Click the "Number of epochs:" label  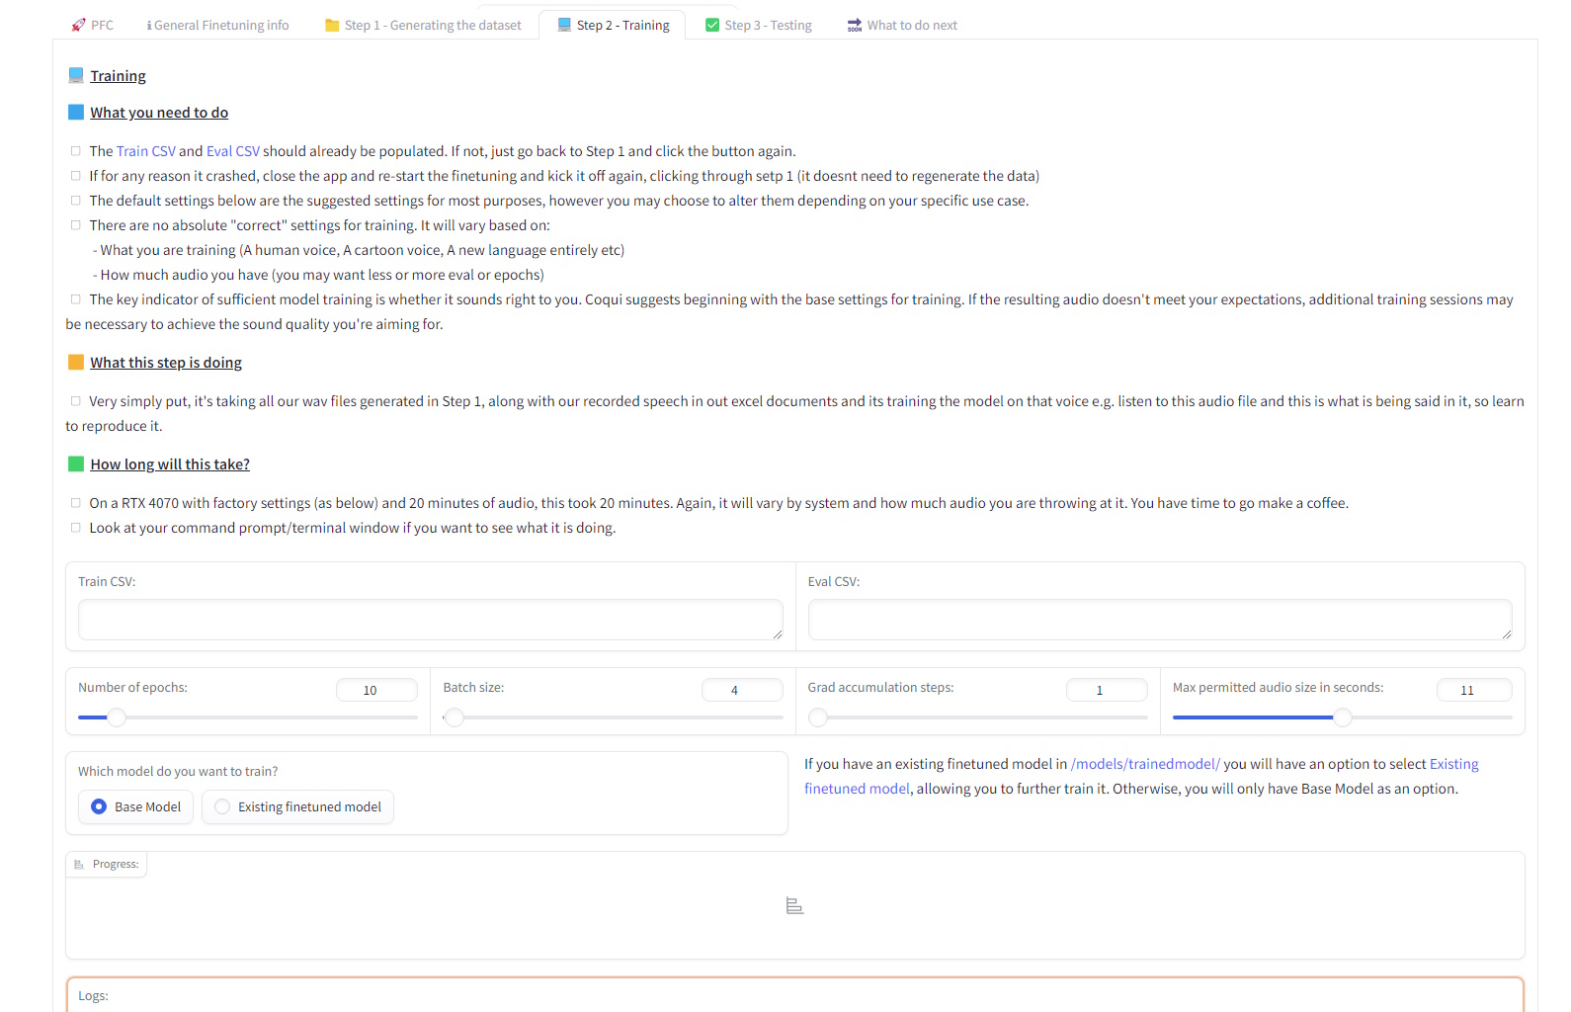coord(132,688)
